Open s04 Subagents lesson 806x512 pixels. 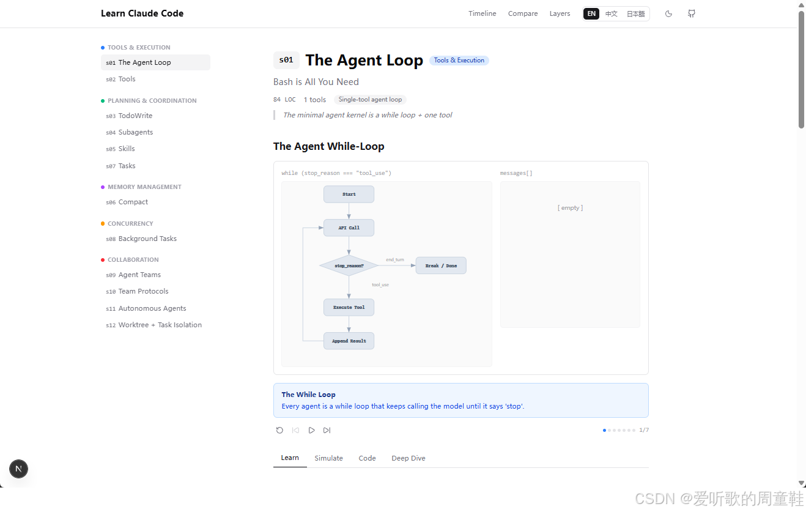click(x=155, y=132)
